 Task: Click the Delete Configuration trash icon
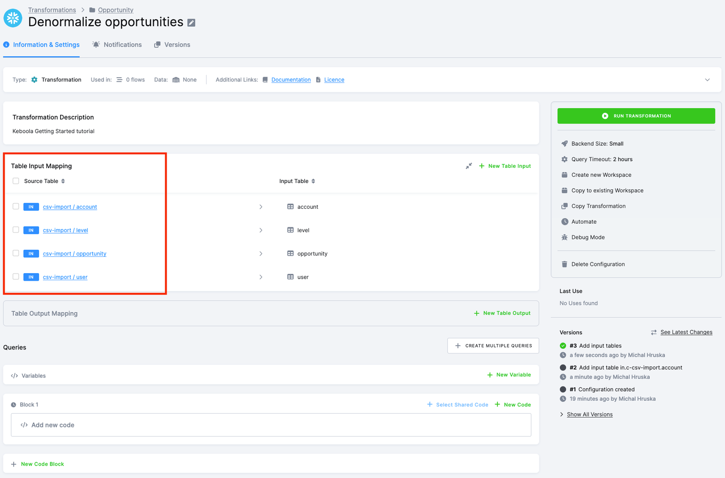(565, 264)
